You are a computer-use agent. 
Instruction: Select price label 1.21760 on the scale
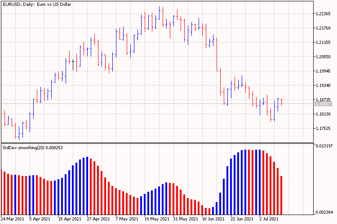click(323, 28)
